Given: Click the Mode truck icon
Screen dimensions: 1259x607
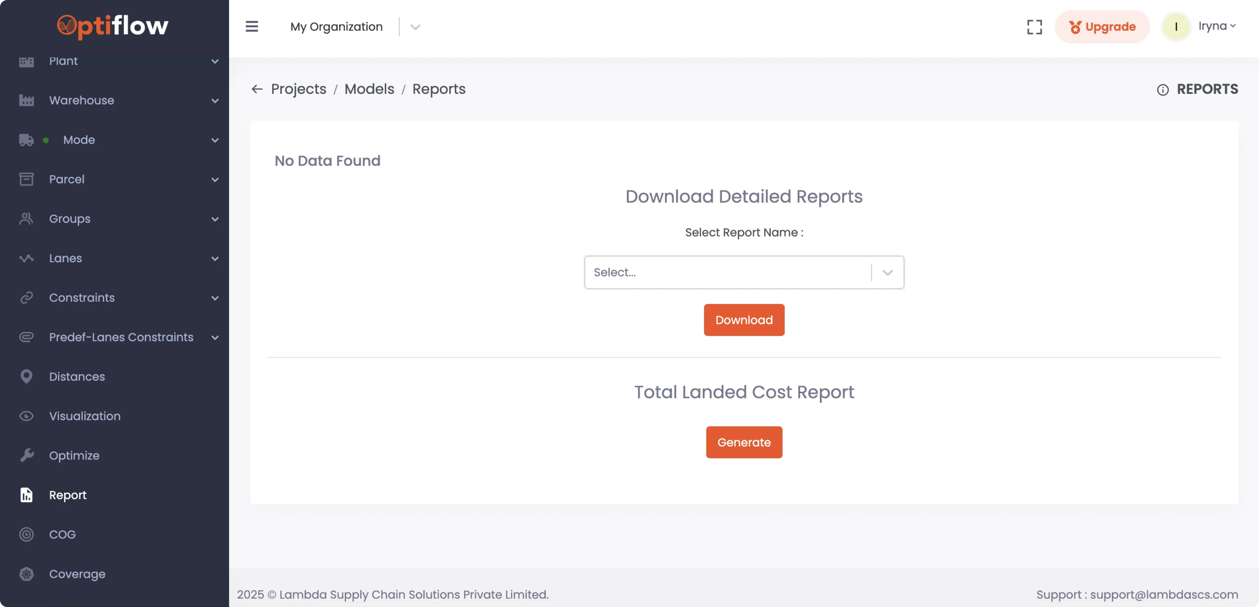Looking at the screenshot, I should (26, 140).
